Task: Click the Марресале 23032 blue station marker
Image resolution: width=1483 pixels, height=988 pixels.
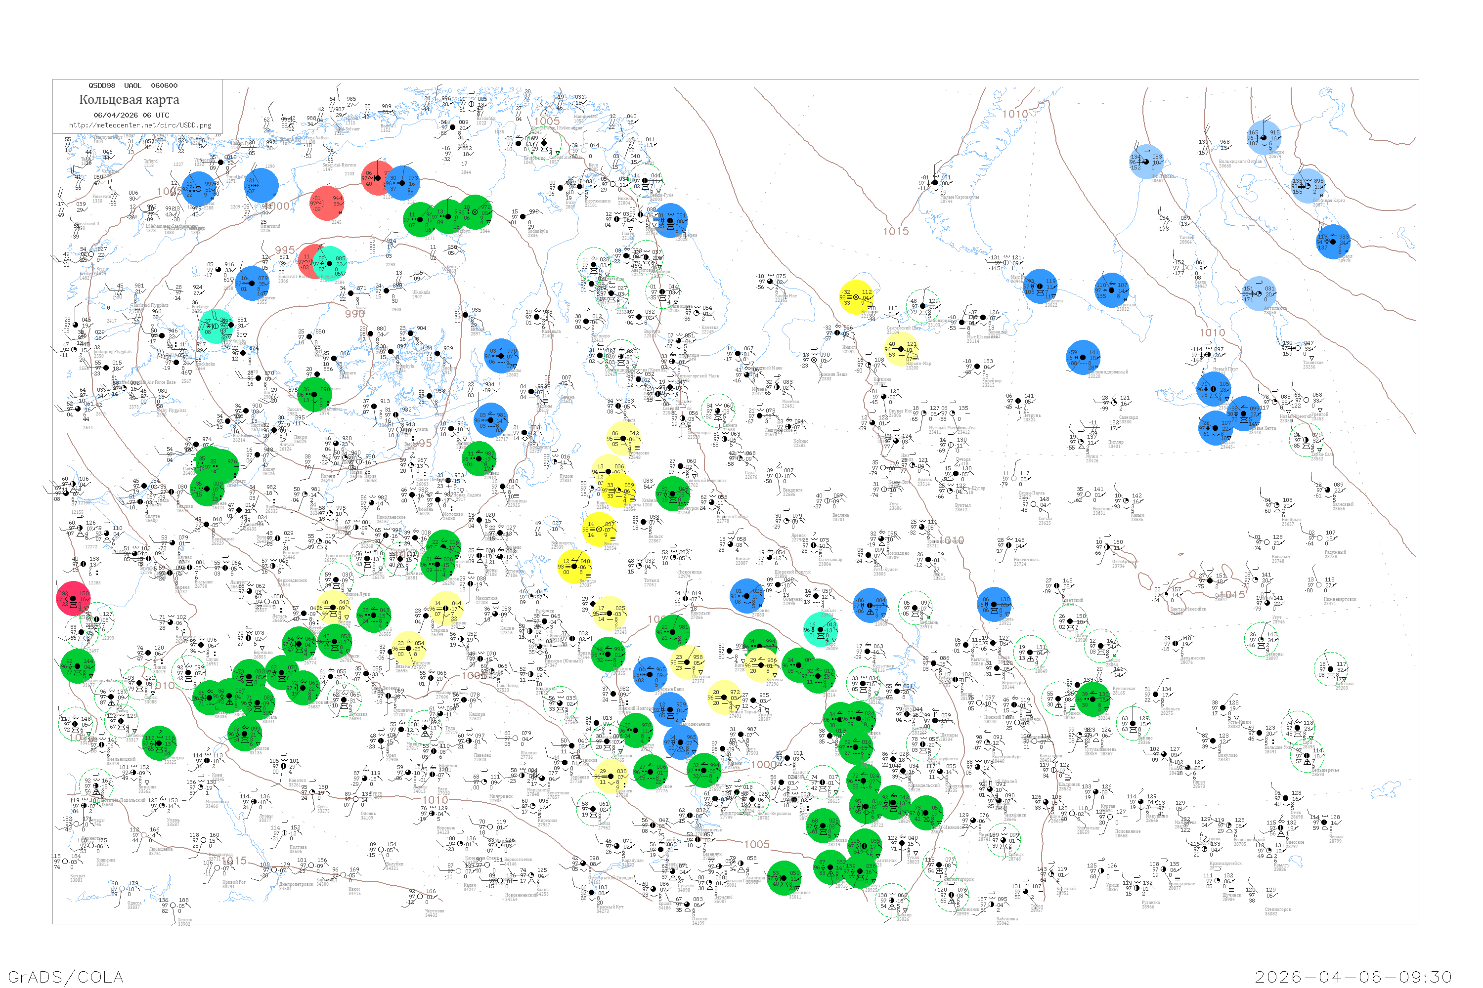Action: tap(1112, 290)
